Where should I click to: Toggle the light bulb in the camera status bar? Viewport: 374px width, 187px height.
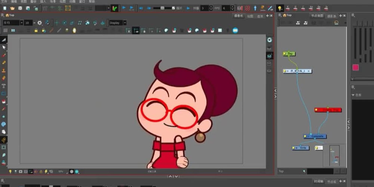pos(10,172)
